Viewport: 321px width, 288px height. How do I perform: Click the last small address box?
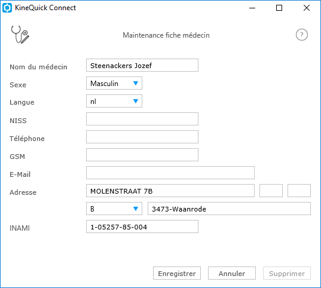click(299, 191)
